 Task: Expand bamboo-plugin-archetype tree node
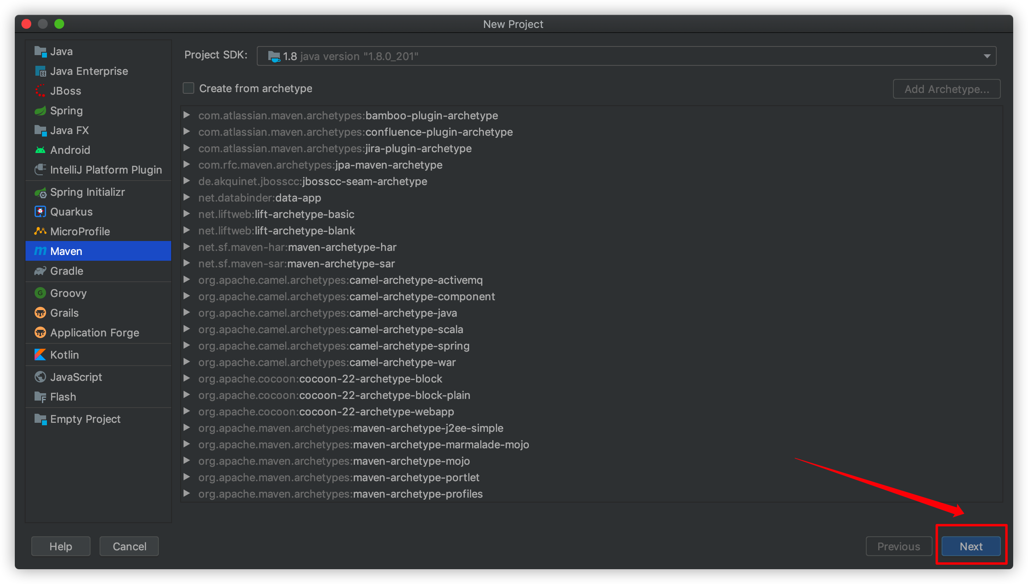coord(187,115)
